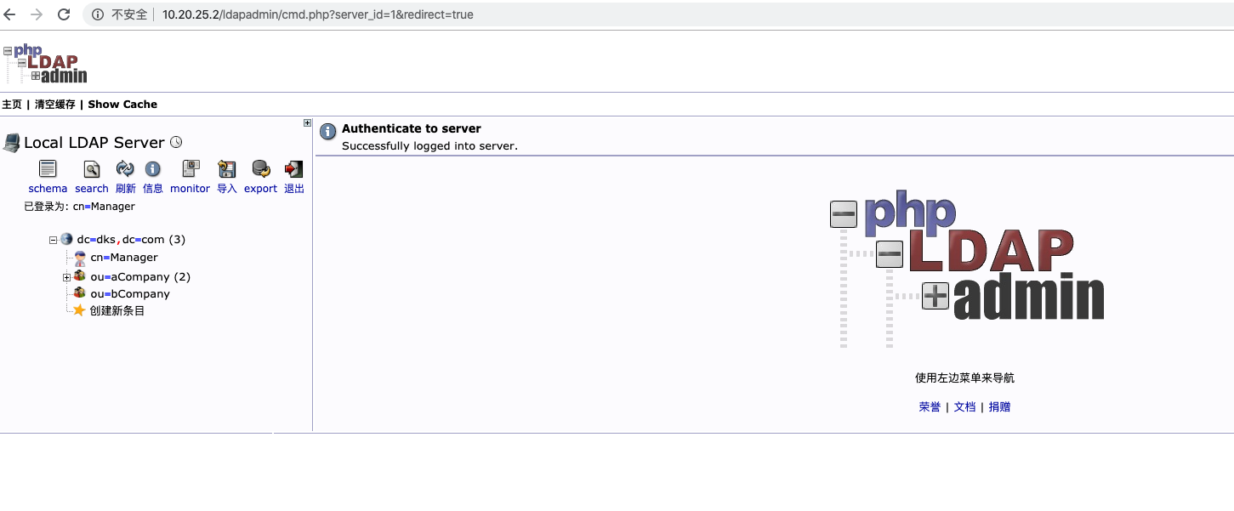Select the ou=aCompany (2) entry
This screenshot has width=1234, height=511.
pyautogui.click(x=140, y=276)
